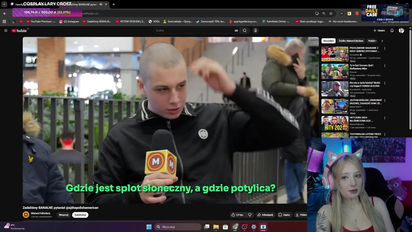The image size is (412, 232).
Task: Click the install app icon in address bar
Action: [317, 14]
